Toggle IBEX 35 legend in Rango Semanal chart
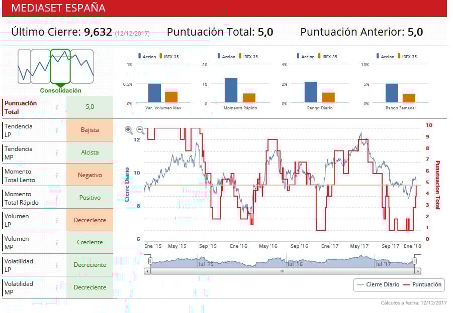The height and width of the screenshot is (313, 453). [407, 56]
